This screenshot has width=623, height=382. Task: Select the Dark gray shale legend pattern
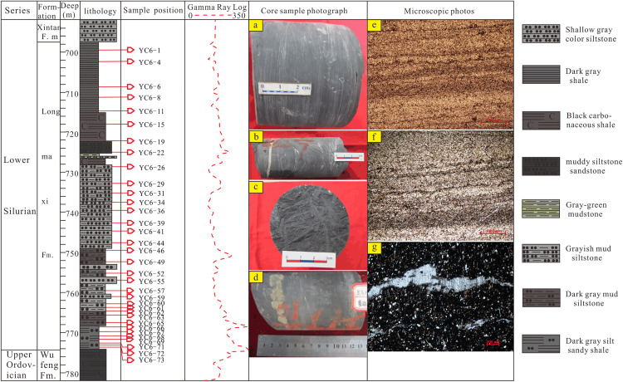click(x=541, y=75)
